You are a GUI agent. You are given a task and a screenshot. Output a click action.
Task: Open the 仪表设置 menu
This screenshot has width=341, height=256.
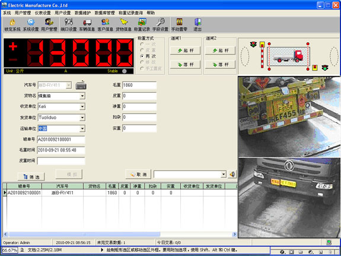tap(43, 13)
